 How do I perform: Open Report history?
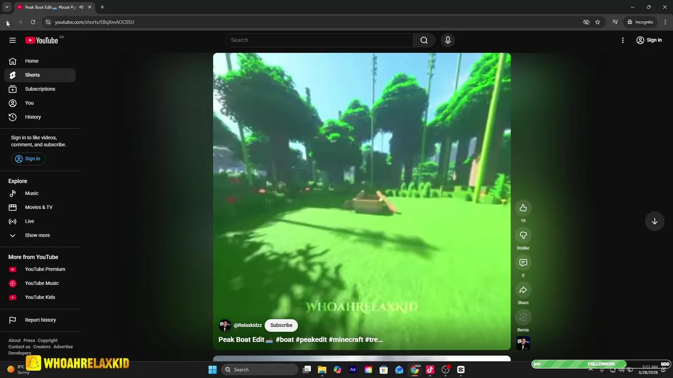(40, 320)
